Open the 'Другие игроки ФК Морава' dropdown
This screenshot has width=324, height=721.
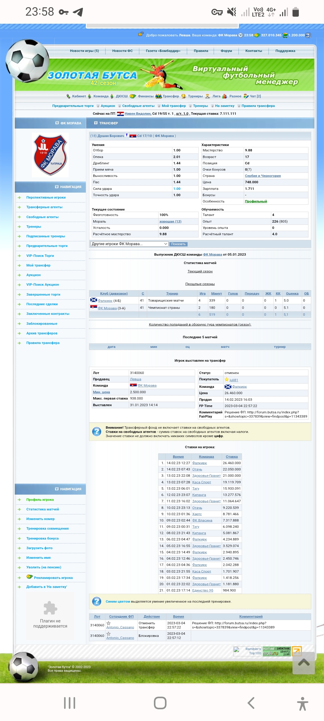(129, 244)
